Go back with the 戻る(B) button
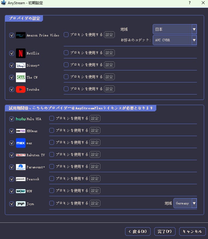The height and width of the screenshot is (239, 208). tap(138, 231)
